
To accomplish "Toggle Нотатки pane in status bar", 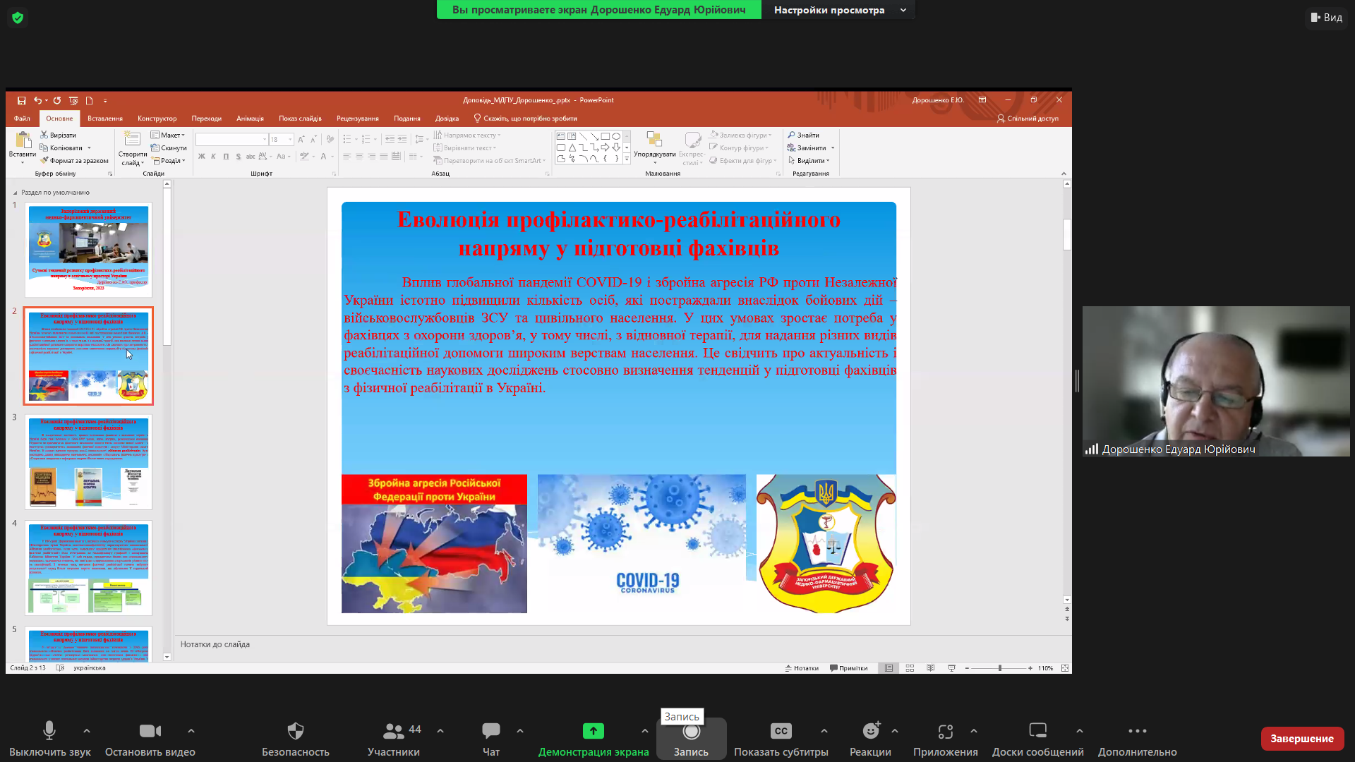I will (x=802, y=668).
